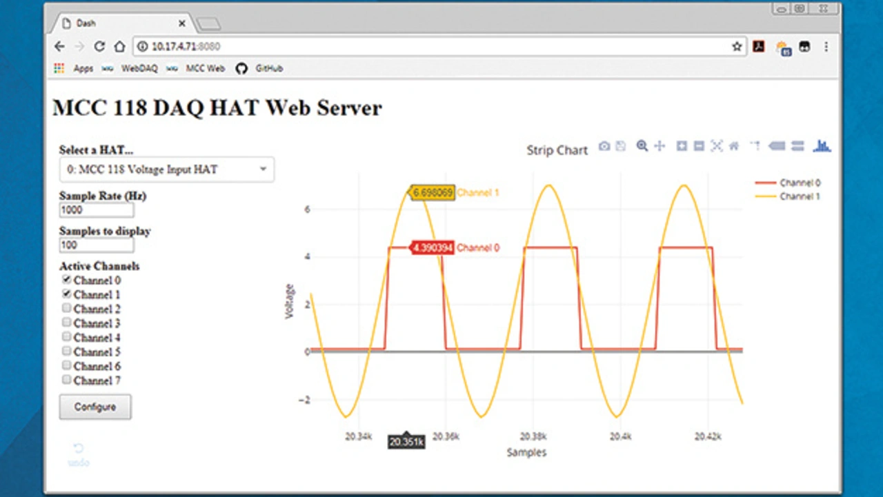Open the Plotly logo bar-chart icon
Screen dimensions: 883x497
822,145
